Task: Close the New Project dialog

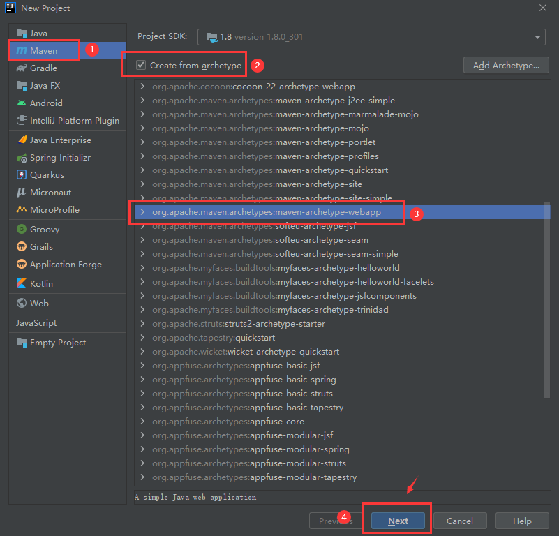Action: 543,8
